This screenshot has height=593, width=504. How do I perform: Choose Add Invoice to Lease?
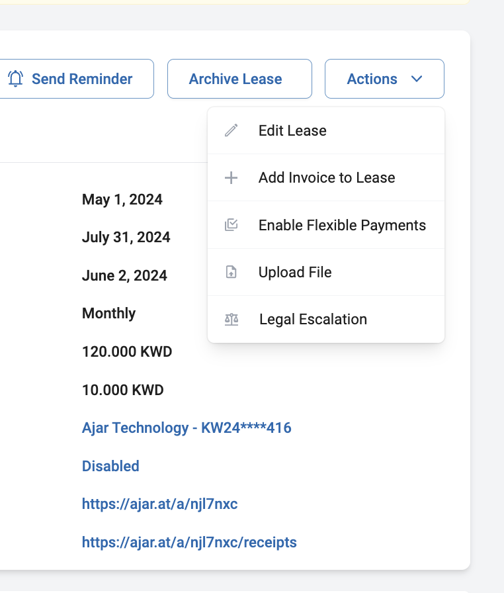click(326, 177)
